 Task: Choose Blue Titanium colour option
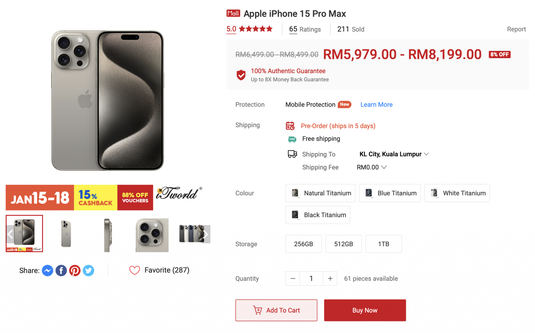[x=390, y=193]
